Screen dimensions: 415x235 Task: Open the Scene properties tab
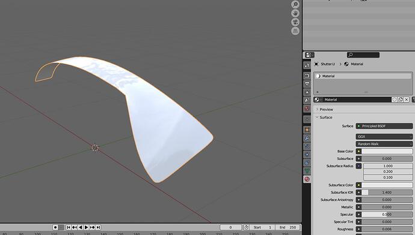click(307, 100)
